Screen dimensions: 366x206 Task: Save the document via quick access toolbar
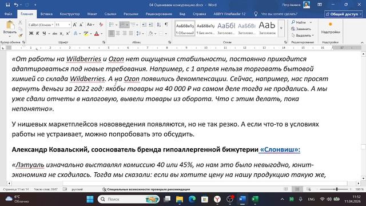click(7, 5)
